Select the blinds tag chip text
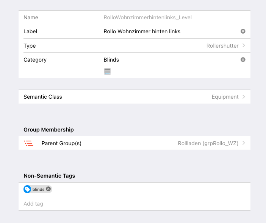The image size is (266, 223). 38,189
